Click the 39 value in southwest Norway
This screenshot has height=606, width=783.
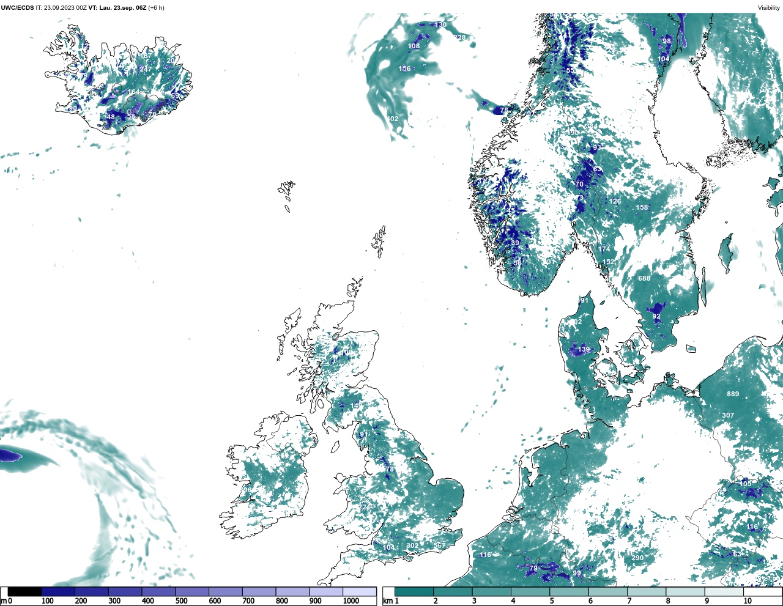click(515, 243)
